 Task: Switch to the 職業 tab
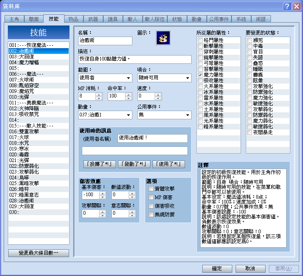[x=34, y=19]
